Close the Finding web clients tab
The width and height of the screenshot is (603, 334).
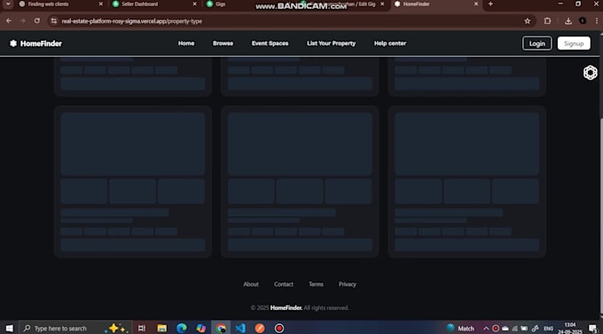pos(101,4)
